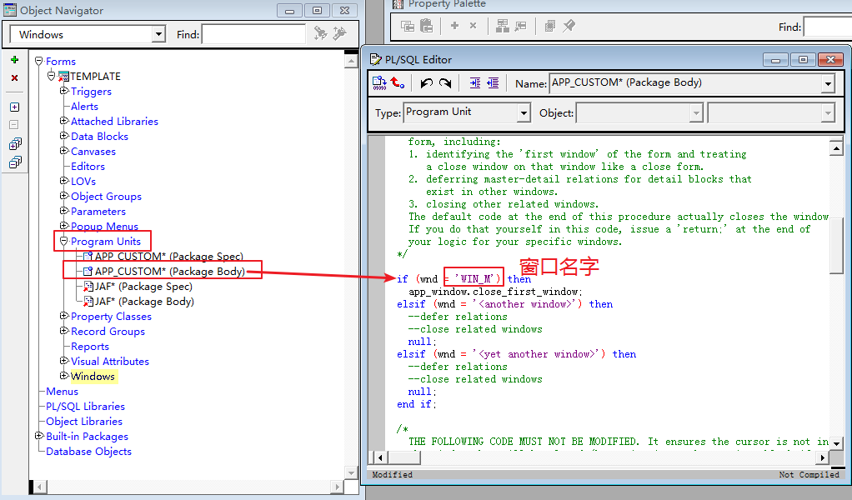Maximize the PL/SQL Editor window
This screenshot has width=852, height=500.
(803, 59)
